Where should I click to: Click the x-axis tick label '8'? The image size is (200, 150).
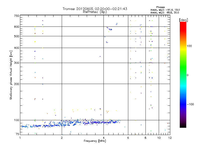click(145, 138)
